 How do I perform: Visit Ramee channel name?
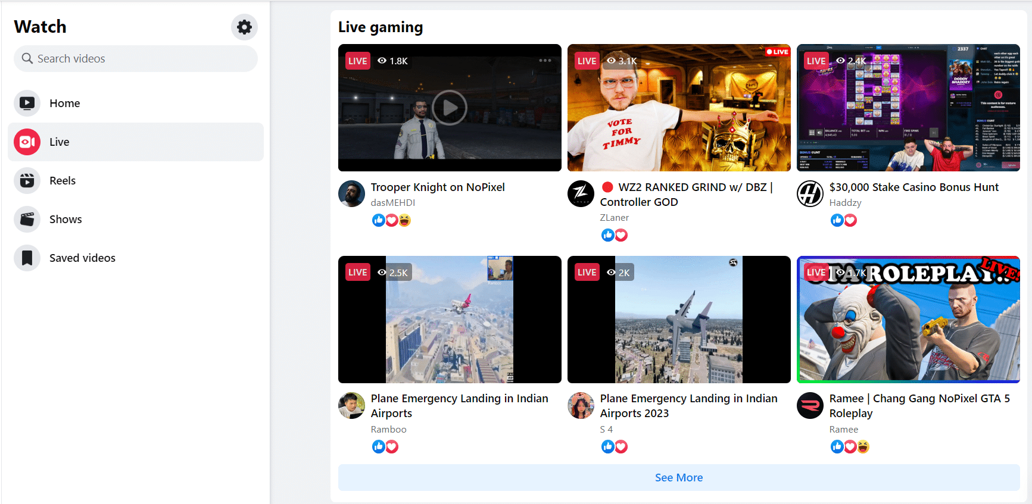coord(844,430)
